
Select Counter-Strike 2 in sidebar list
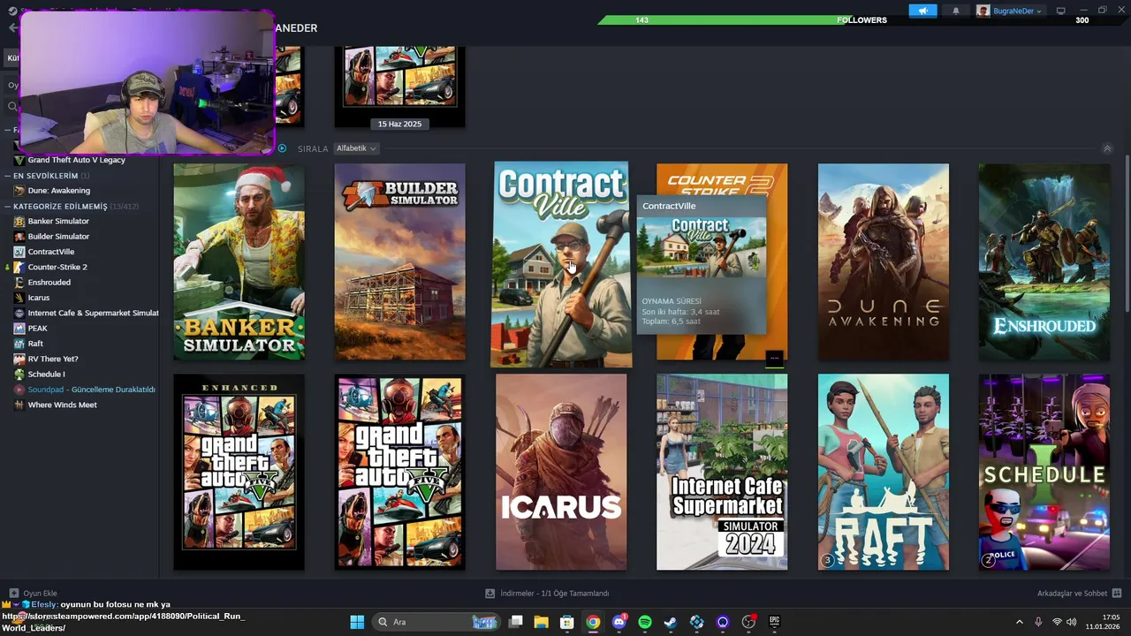tap(57, 267)
